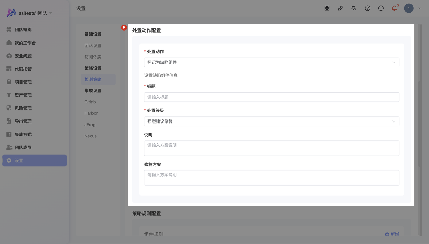The width and height of the screenshot is (429, 244).
Task: Click the notification bell icon
Action: pos(394,8)
